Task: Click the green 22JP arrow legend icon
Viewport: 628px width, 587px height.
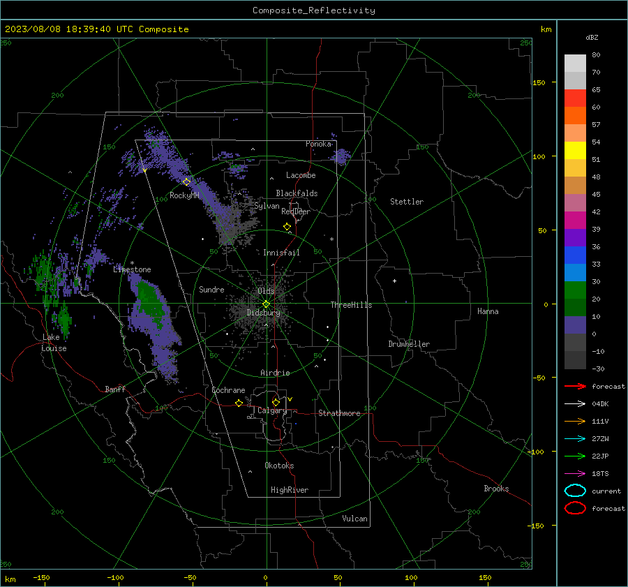Action: tap(575, 456)
